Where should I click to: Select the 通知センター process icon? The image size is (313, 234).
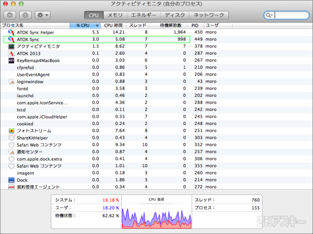11,152
